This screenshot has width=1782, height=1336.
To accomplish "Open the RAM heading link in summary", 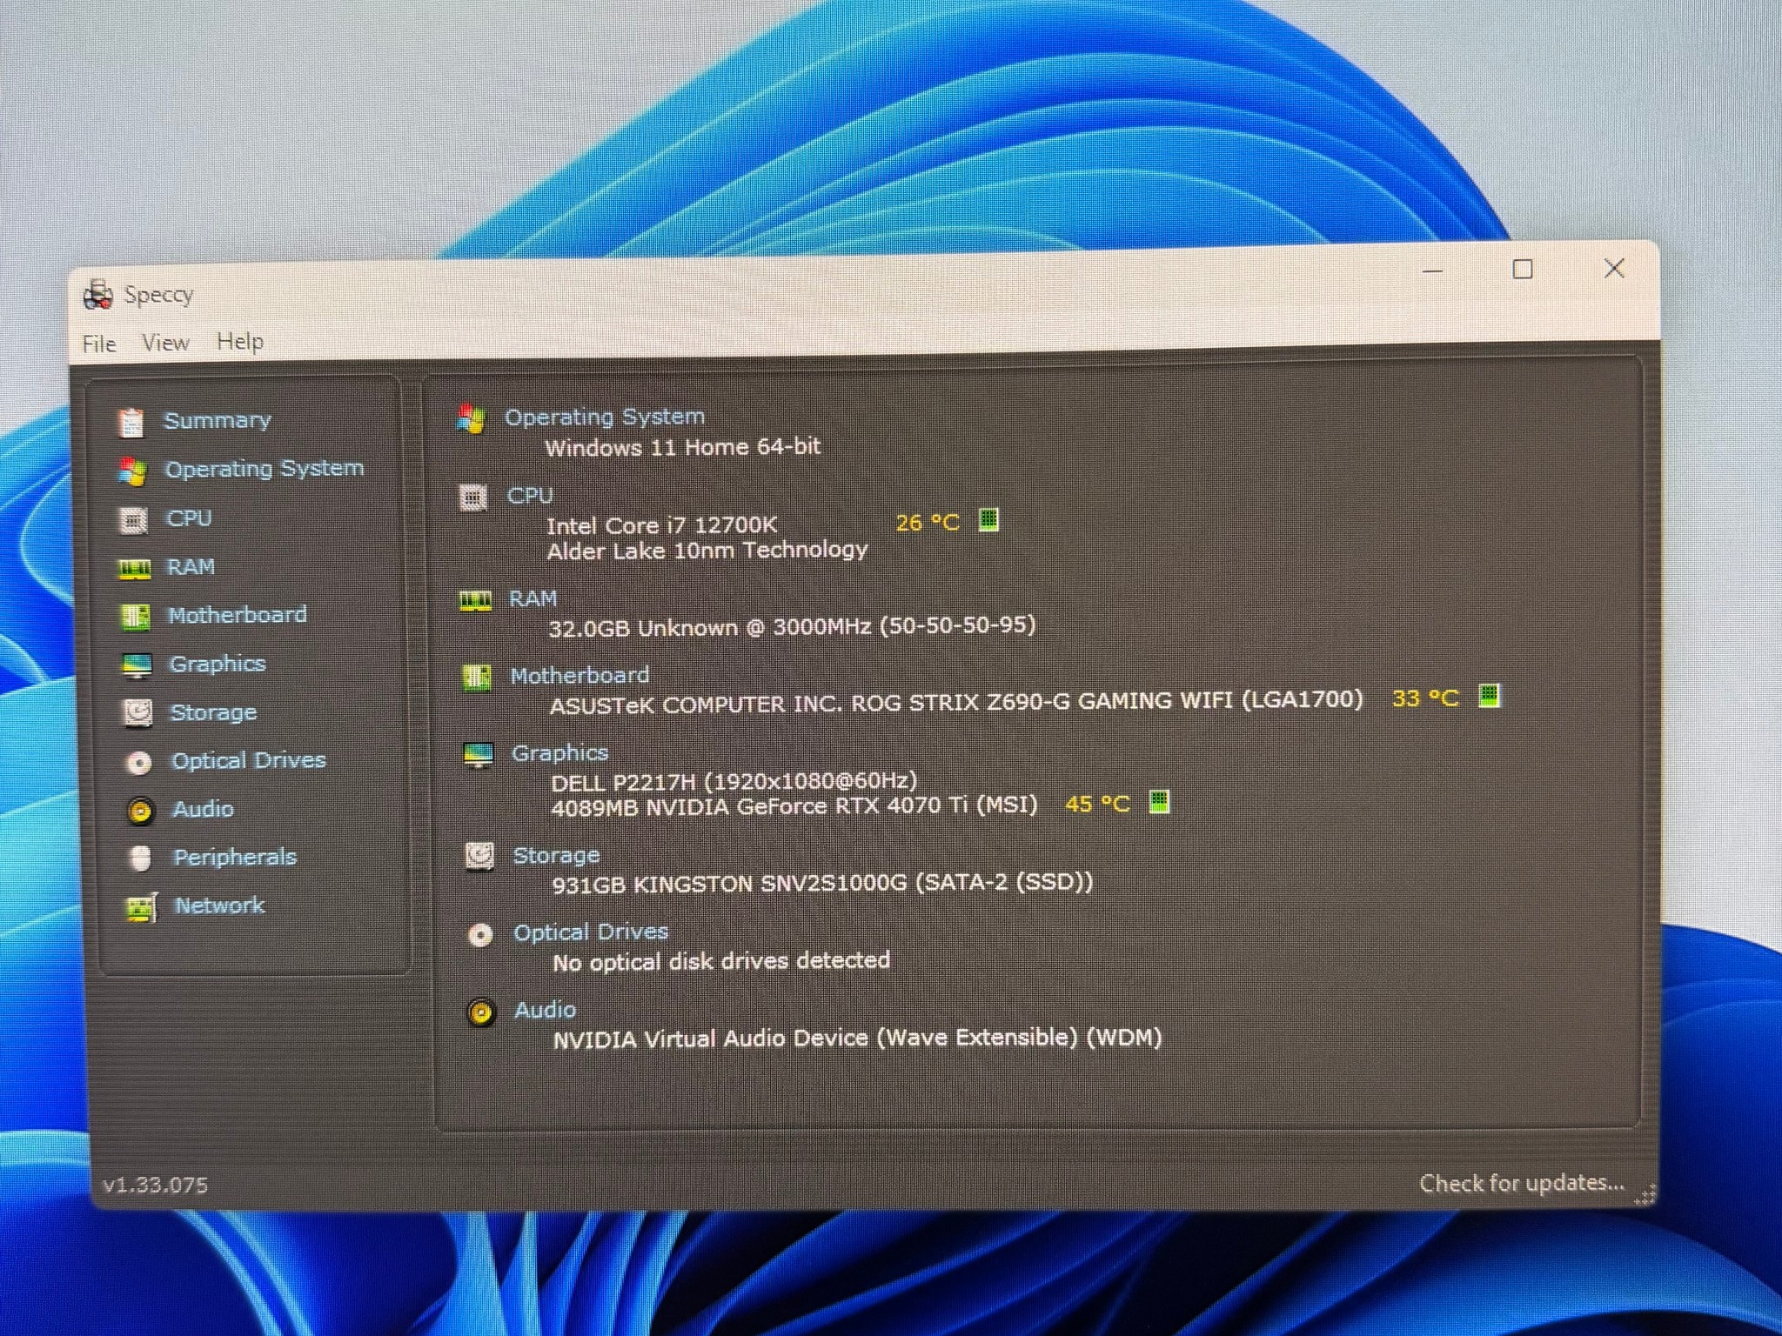I will coord(533,599).
